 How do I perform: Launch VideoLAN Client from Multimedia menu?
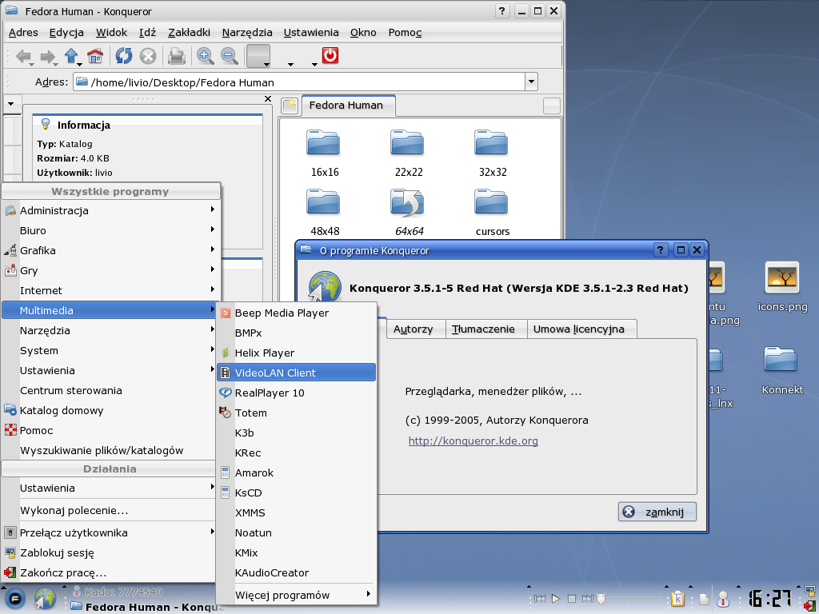[296, 373]
